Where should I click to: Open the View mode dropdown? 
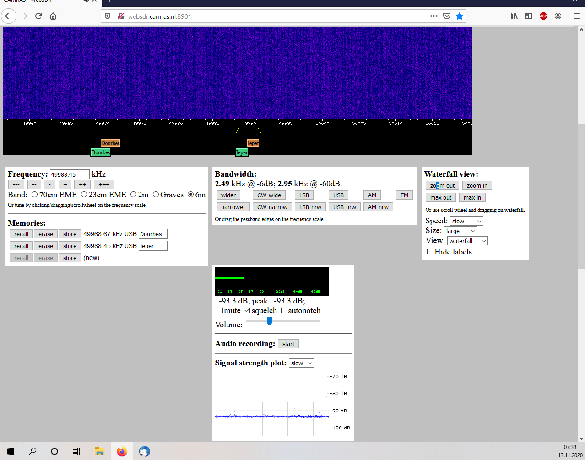coord(467,241)
